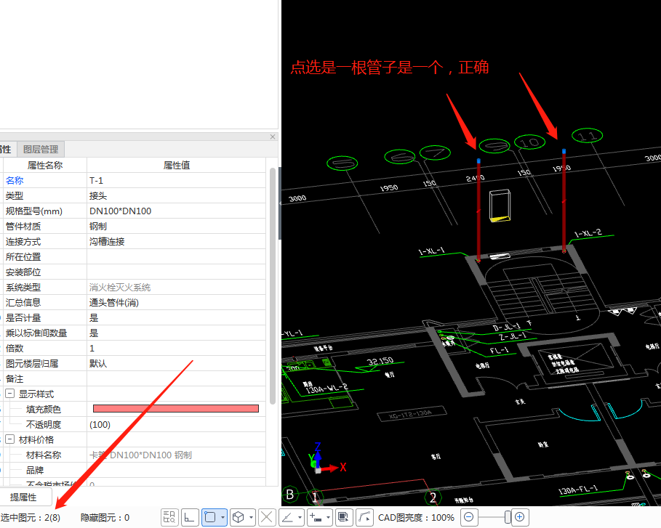Viewport: 661px width, 528px height.
Task: Click the 属性值 column header
Action: (176, 166)
